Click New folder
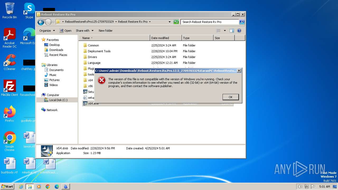Screen dimensions: 338x190 coord(106,31)
